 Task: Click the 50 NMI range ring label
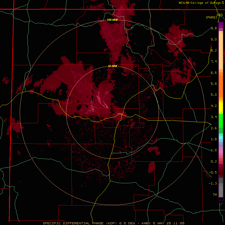coord(112,66)
